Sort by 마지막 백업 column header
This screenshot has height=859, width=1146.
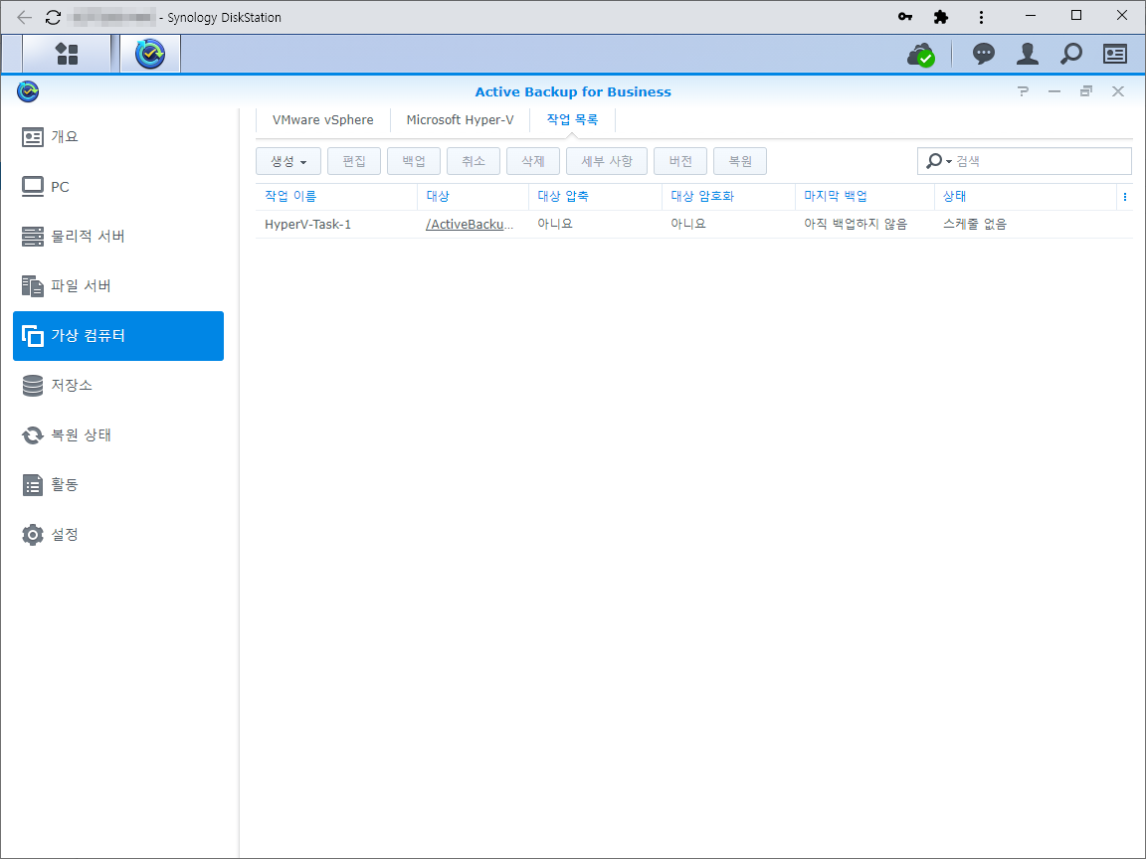pos(864,197)
